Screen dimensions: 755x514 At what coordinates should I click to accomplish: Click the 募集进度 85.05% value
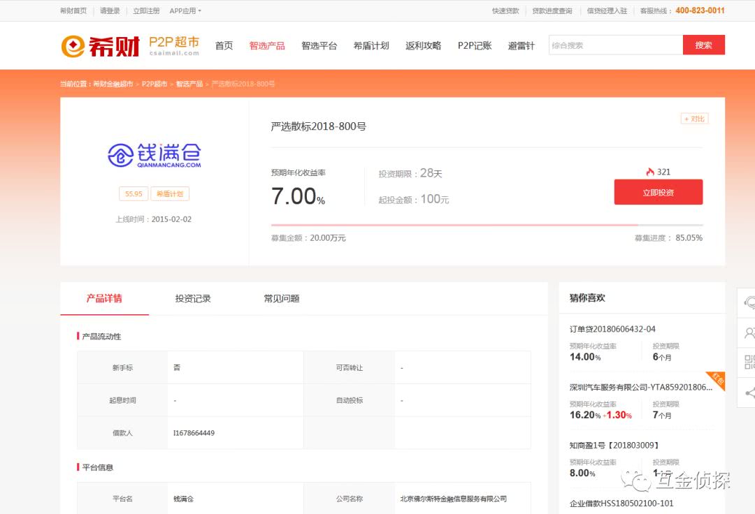pos(689,238)
